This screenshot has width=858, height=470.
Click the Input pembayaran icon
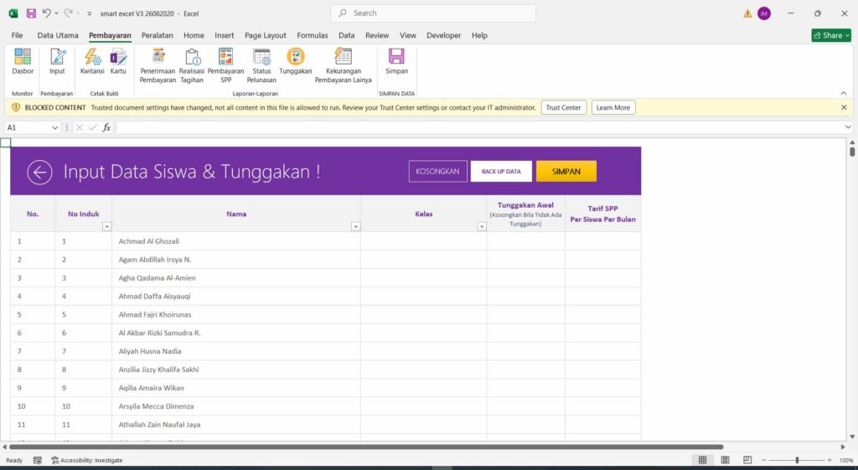coord(57,61)
